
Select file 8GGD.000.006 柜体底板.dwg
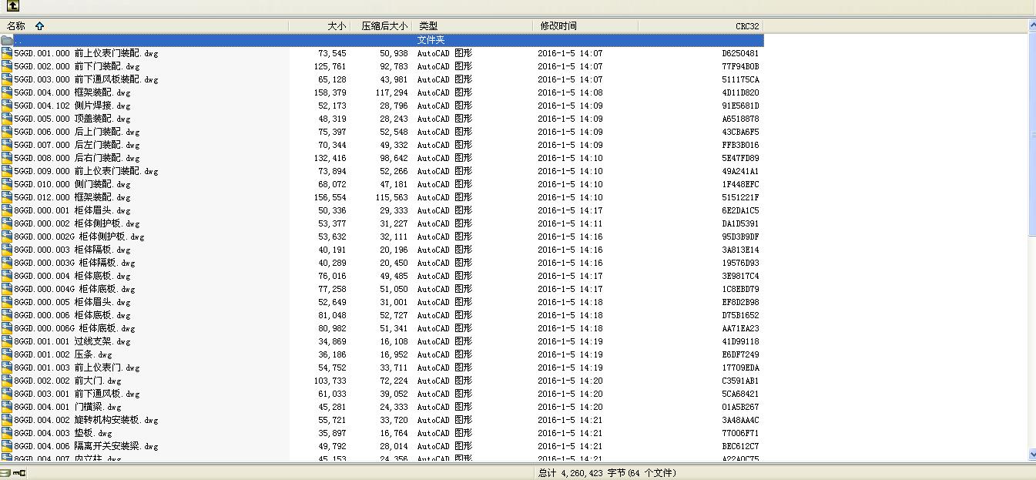[72, 315]
